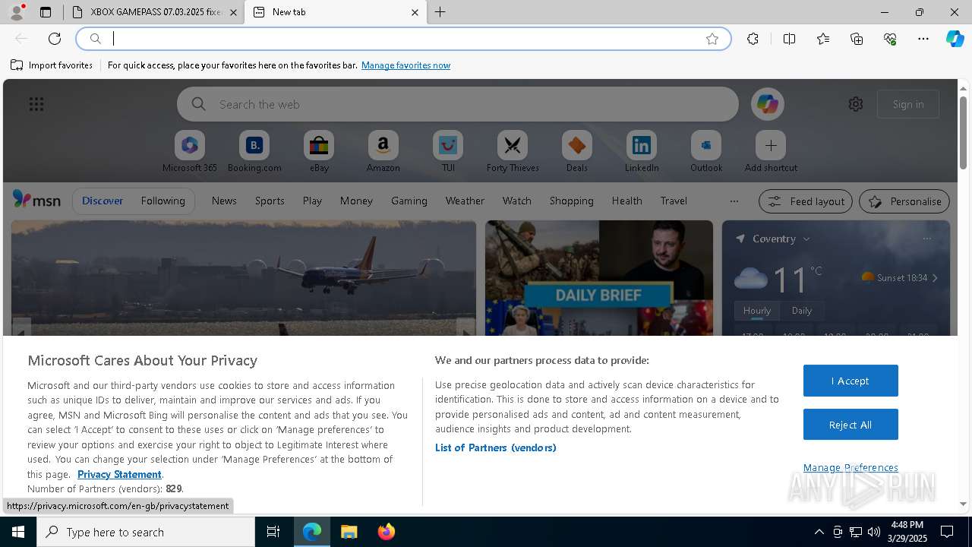Open Edge Settings and more menu
This screenshot has width=972, height=547.
923,39
